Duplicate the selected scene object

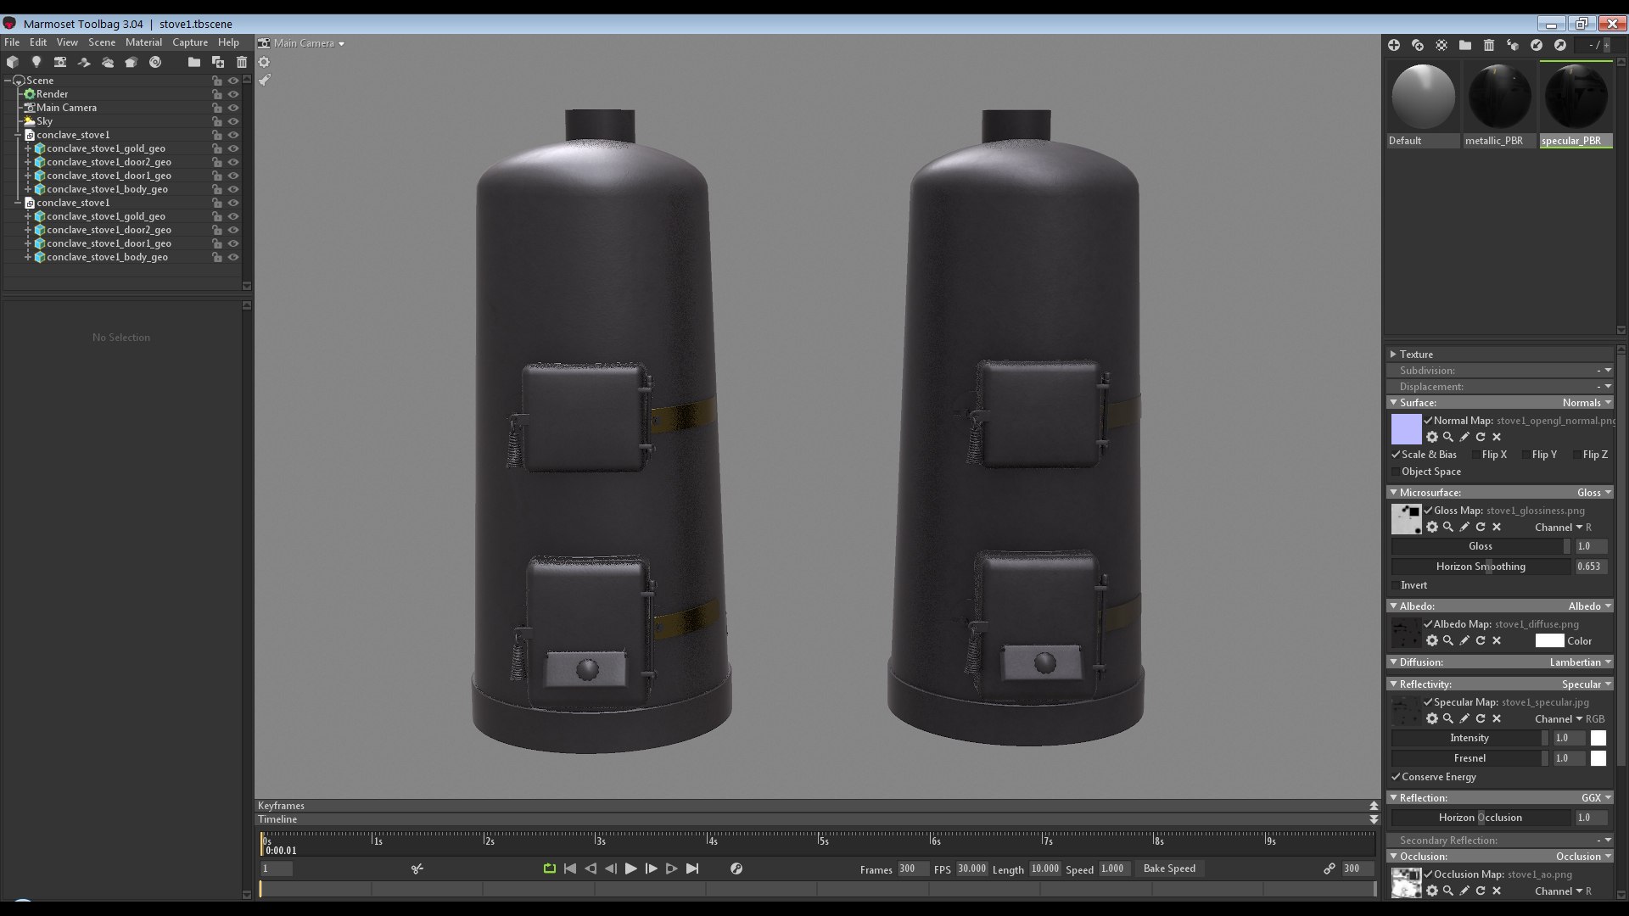218,62
